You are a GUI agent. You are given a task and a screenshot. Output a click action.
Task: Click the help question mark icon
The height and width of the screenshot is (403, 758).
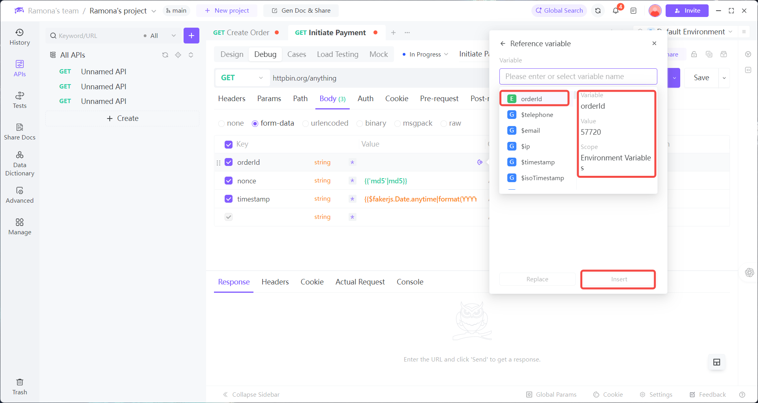pyautogui.click(x=742, y=394)
